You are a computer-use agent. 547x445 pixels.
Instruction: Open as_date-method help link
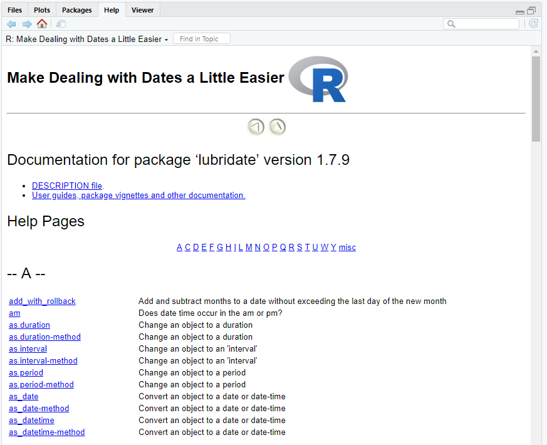pyautogui.click(x=39, y=409)
